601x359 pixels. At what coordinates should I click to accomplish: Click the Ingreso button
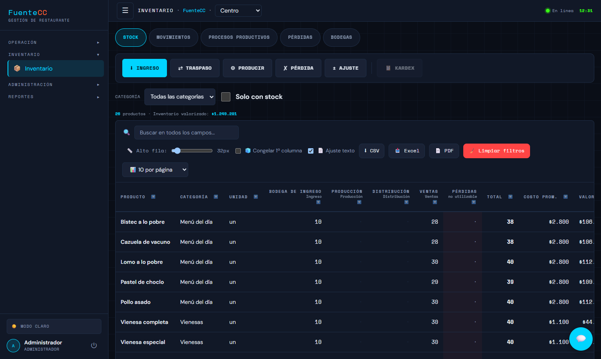(x=144, y=68)
